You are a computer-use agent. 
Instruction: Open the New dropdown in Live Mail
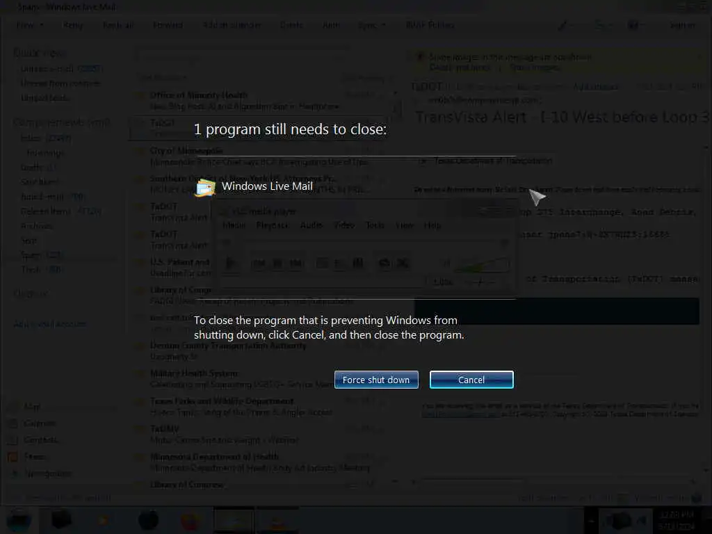29,25
